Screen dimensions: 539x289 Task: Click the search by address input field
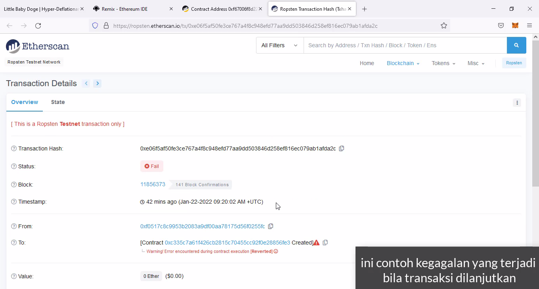point(404,45)
